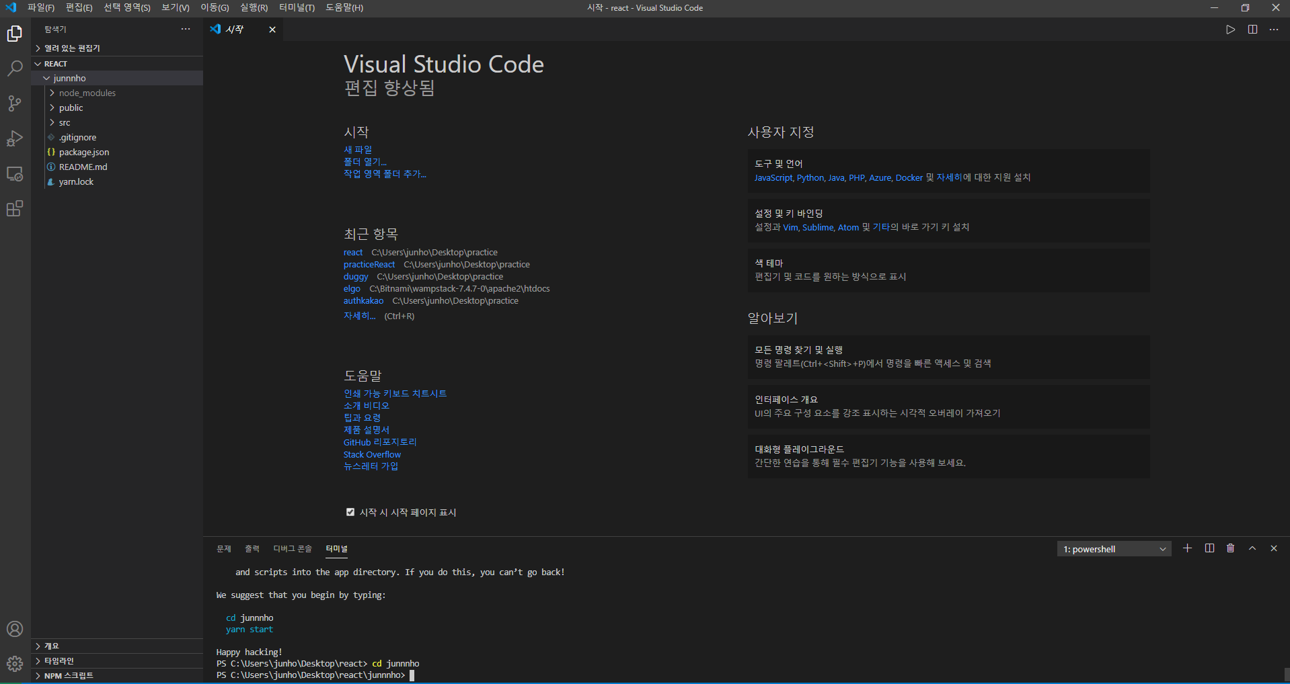
Task: Expand the 타임라인 section
Action: pyautogui.click(x=118, y=660)
